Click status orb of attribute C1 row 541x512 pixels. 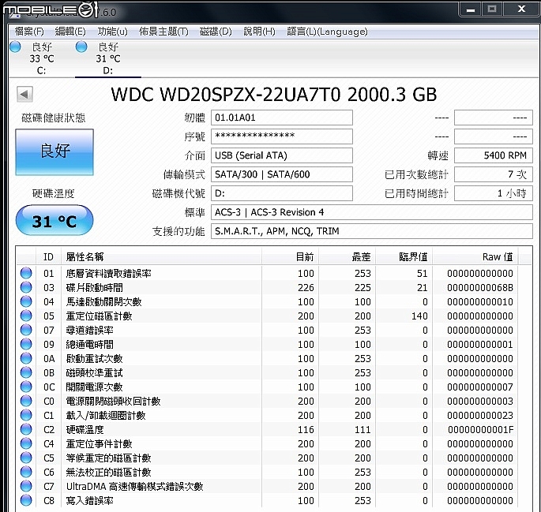click(x=26, y=415)
